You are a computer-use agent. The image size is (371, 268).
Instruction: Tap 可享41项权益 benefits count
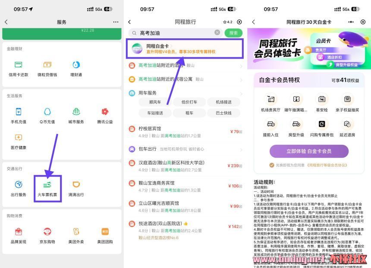(345, 80)
